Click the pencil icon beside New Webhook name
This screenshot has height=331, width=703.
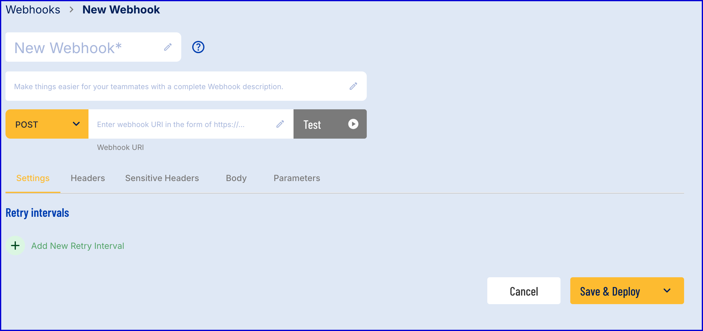tap(168, 47)
